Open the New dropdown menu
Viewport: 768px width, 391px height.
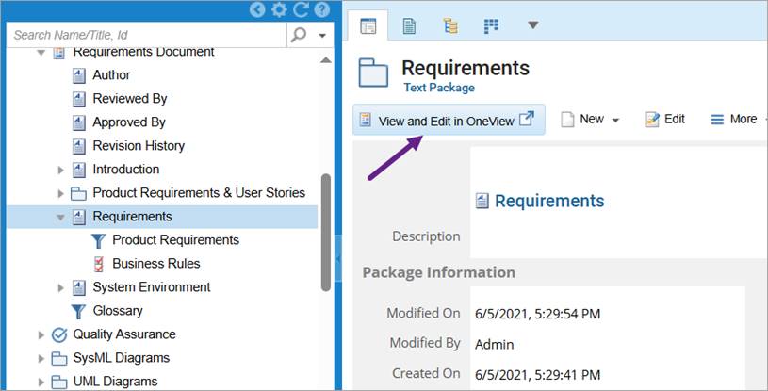tap(591, 120)
